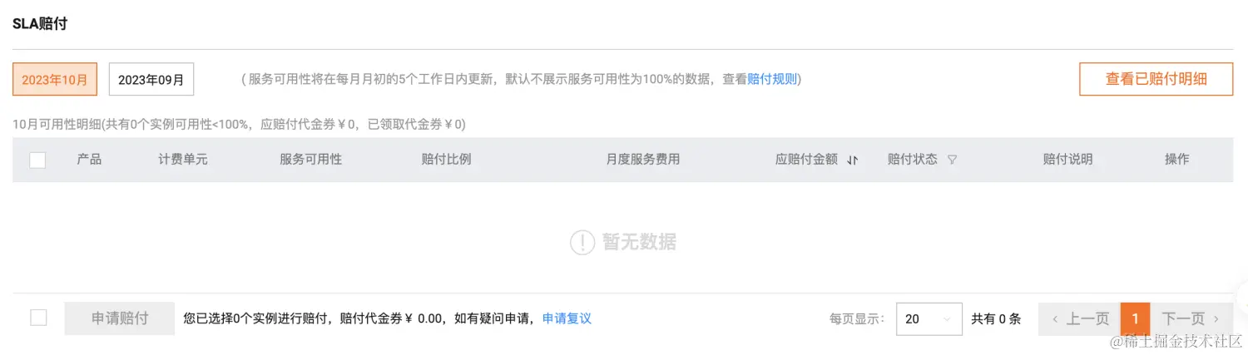This screenshot has width=1248, height=355.
Task: Click the 赔付比例 column header
Action: (446, 159)
